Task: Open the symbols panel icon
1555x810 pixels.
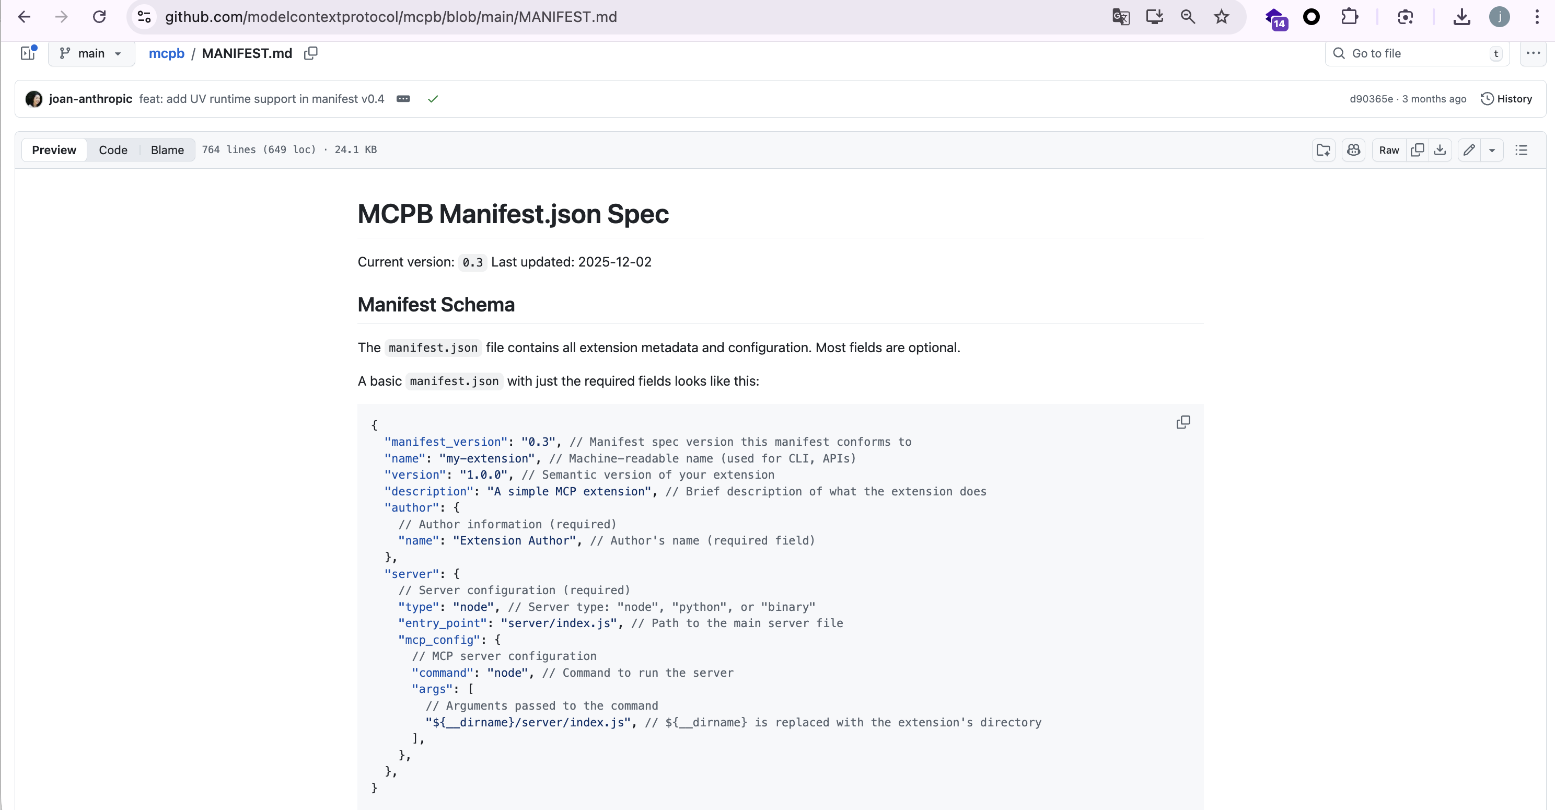Action: pos(1323,149)
